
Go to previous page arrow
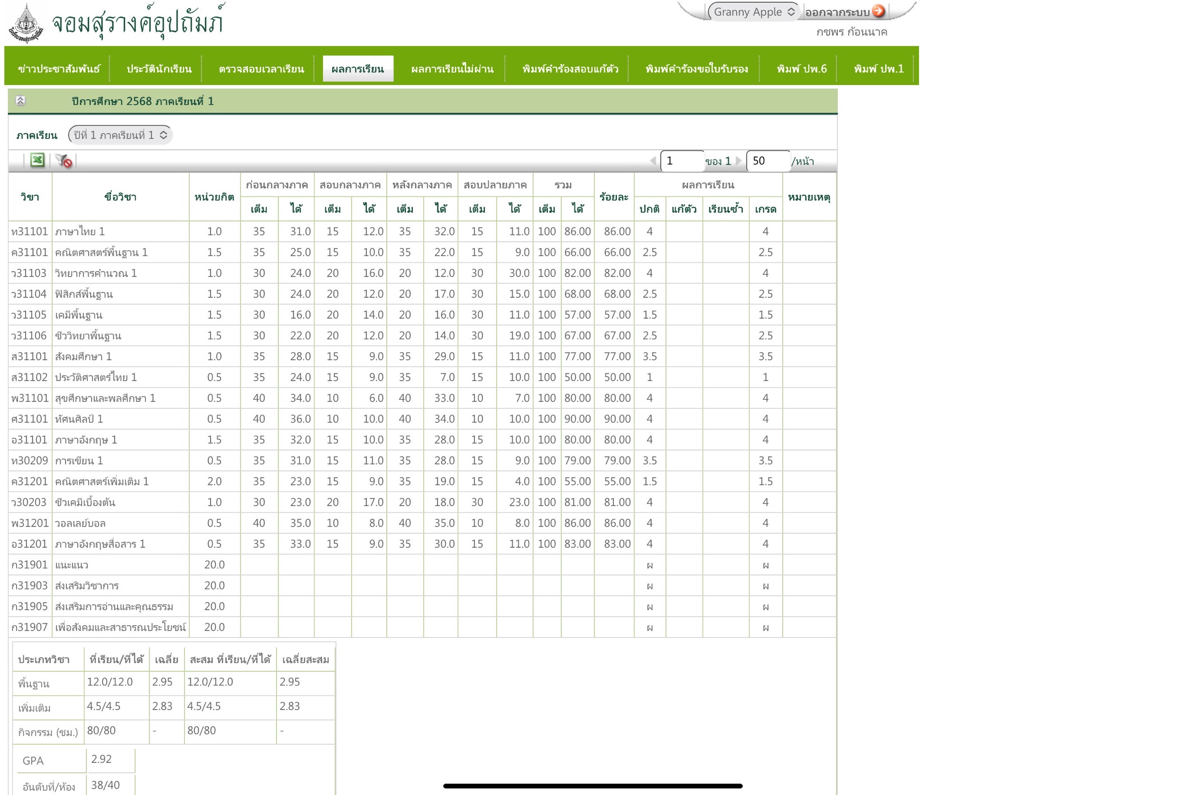click(x=653, y=161)
